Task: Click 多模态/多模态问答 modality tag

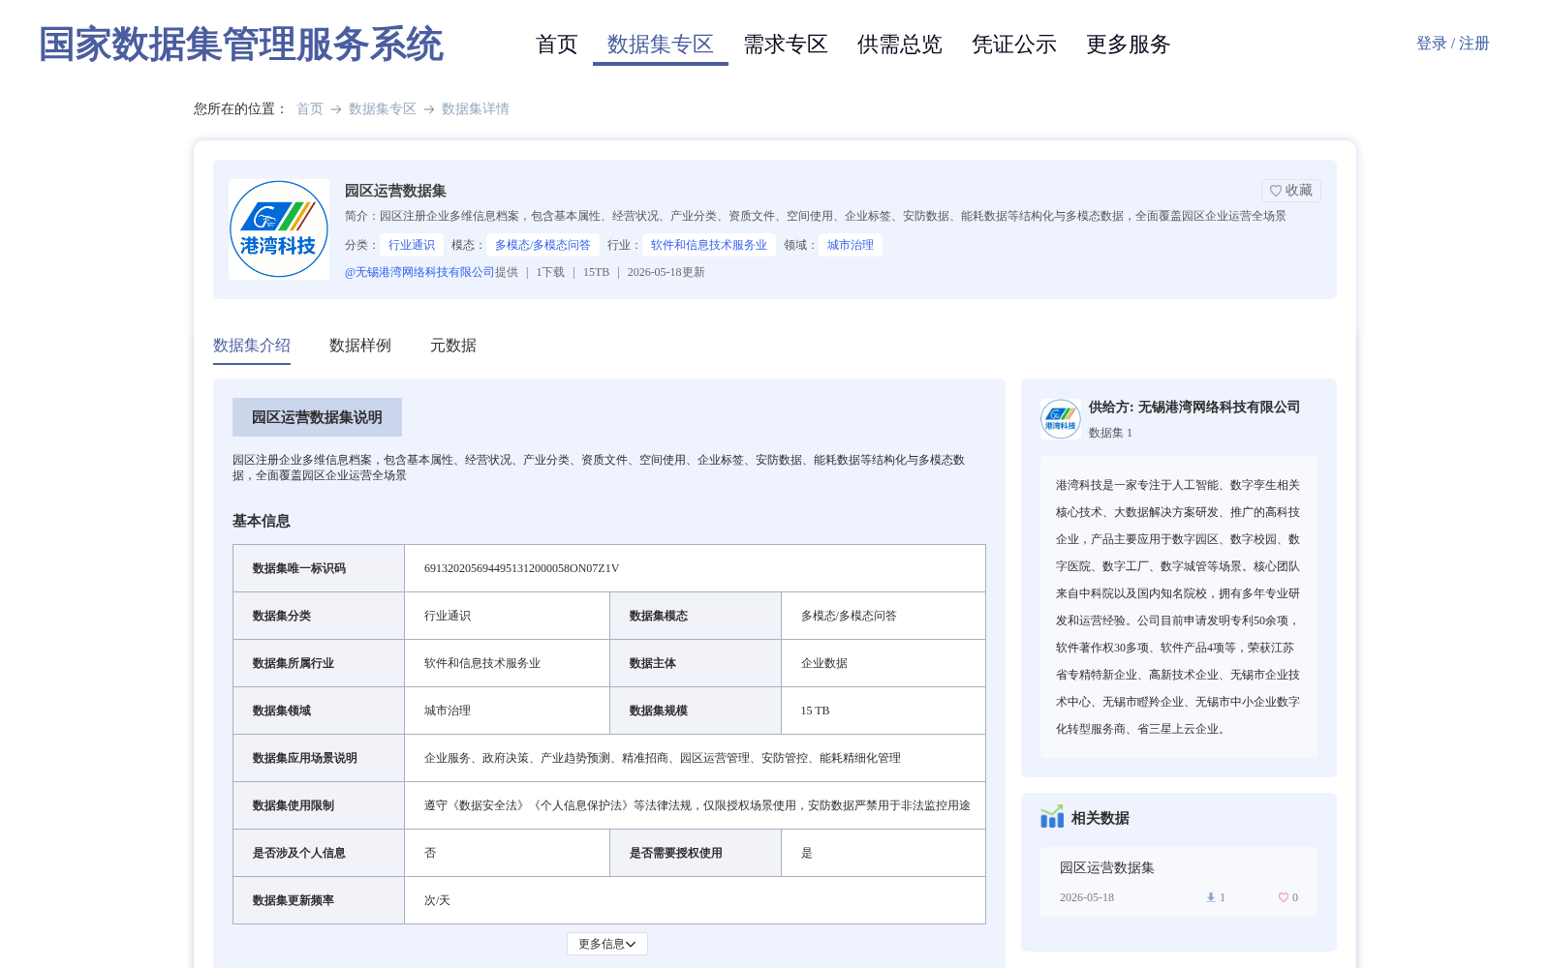Action: [542, 245]
